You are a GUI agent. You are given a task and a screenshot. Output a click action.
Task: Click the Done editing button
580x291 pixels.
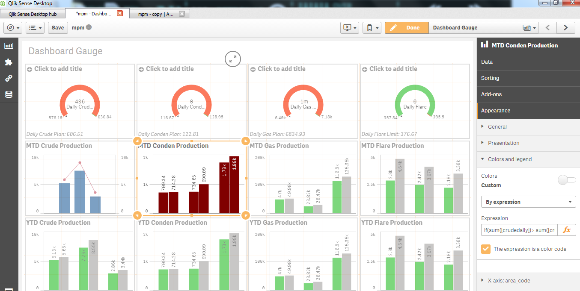click(x=407, y=28)
